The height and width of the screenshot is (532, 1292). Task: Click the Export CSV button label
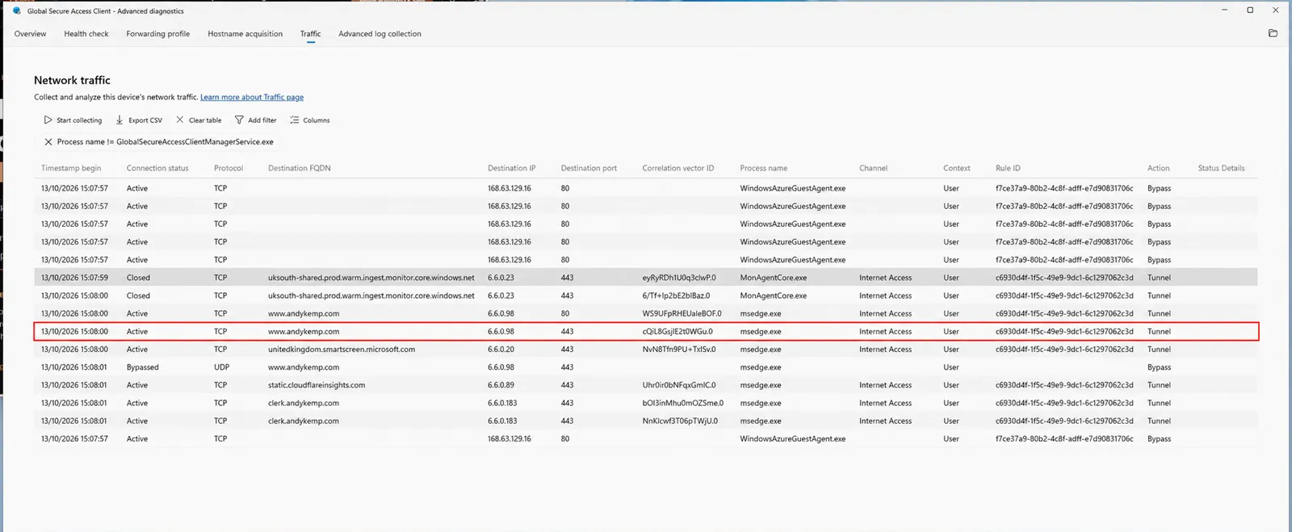tap(145, 120)
